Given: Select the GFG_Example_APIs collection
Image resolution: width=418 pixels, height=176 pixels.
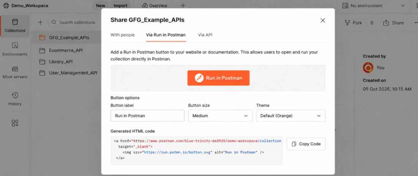Looking at the screenshot, I should 66,38.
